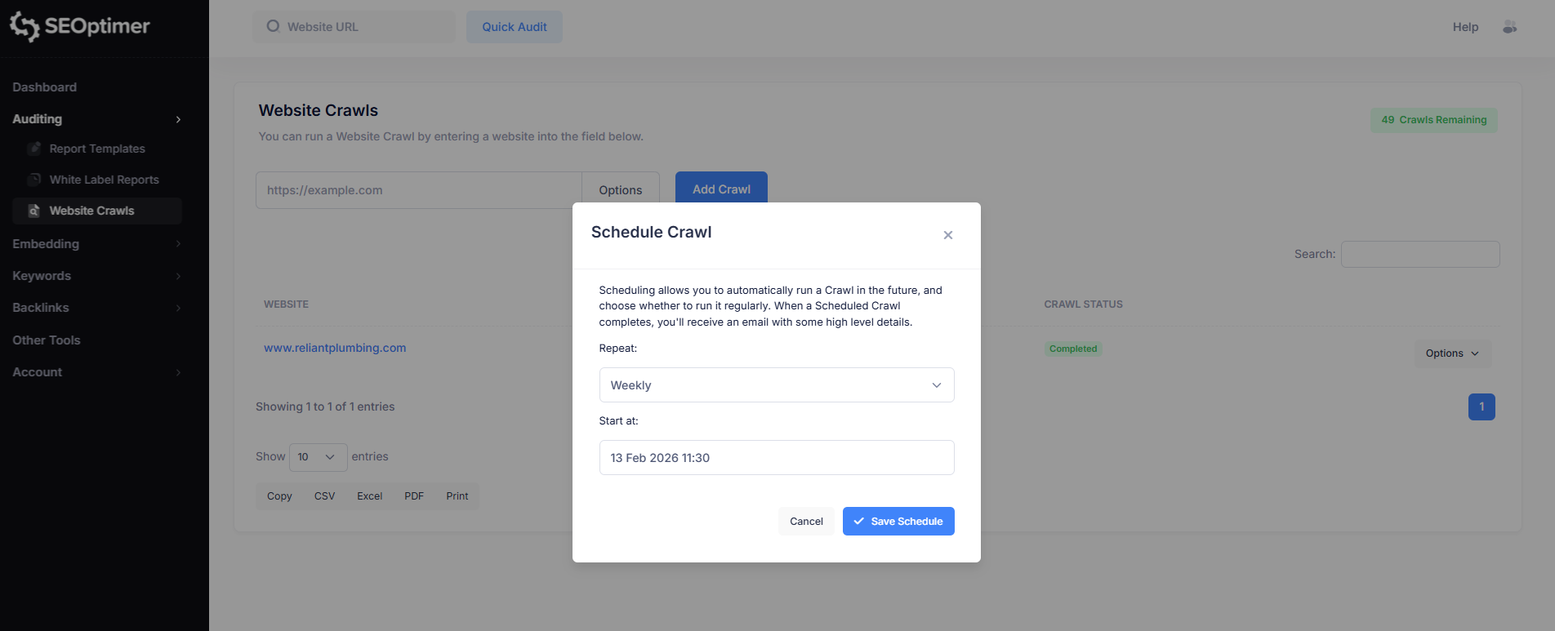The width and height of the screenshot is (1555, 631).
Task: Click the Help link in header
Action: click(1465, 27)
